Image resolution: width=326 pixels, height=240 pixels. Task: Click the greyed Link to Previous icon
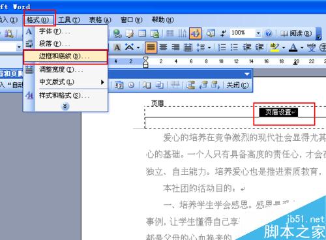(175, 85)
